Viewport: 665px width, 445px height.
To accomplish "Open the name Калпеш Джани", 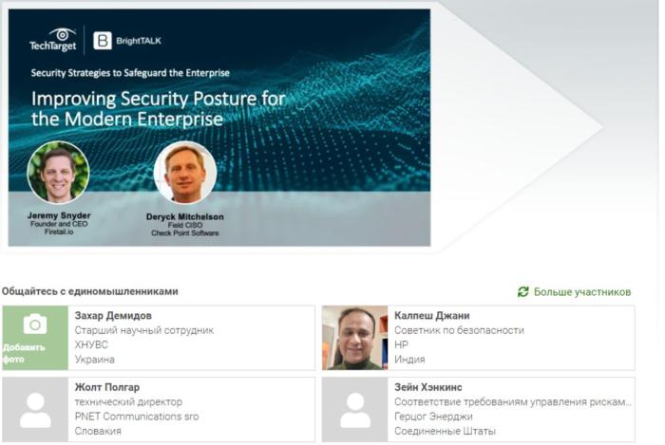I will pos(431,316).
